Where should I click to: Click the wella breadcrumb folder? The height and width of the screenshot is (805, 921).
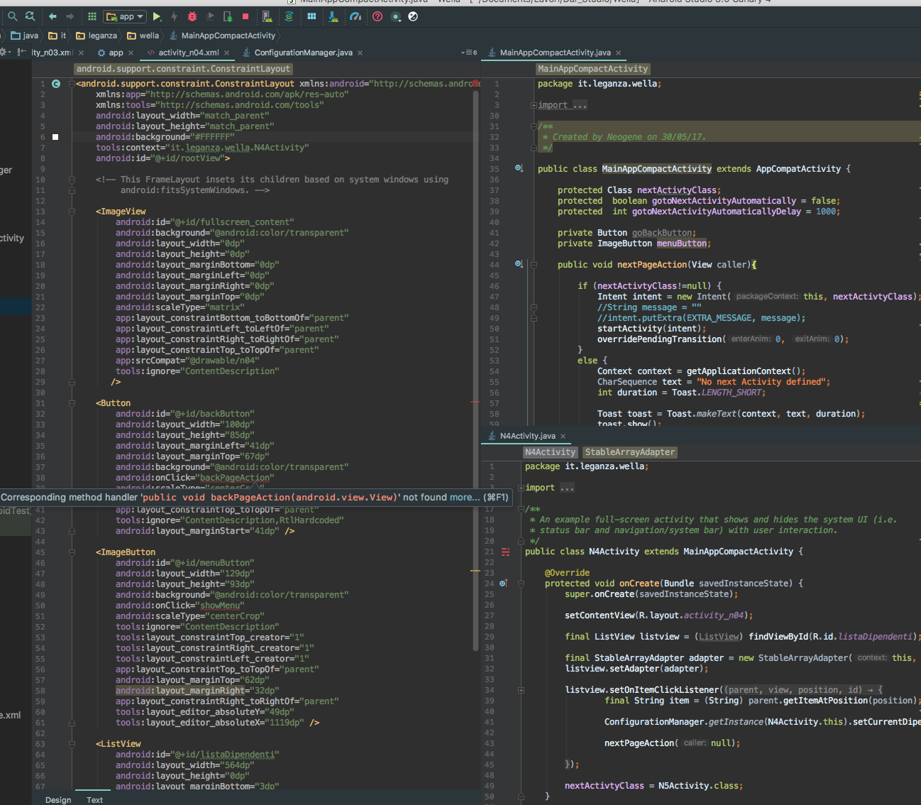pyautogui.click(x=149, y=35)
